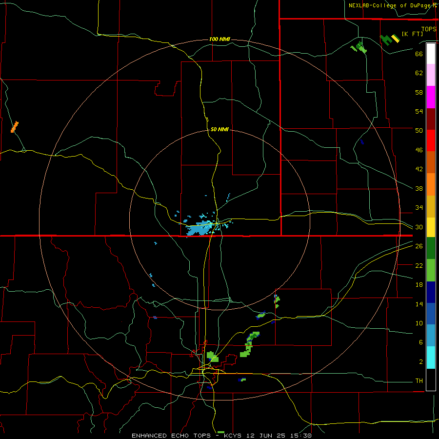The width and height of the screenshot is (439, 439).
Task: Click the gold swatch below the orange one
Action: pos(431,207)
